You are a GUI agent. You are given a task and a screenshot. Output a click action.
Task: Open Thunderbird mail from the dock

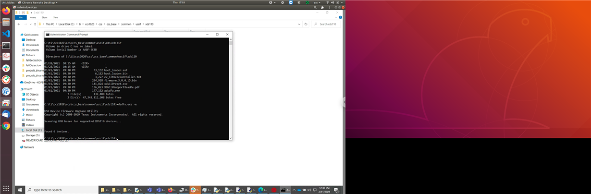point(6,114)
